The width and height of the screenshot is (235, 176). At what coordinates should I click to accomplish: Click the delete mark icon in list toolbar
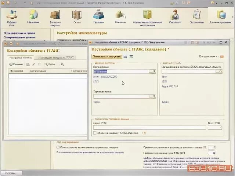point(39,65)
